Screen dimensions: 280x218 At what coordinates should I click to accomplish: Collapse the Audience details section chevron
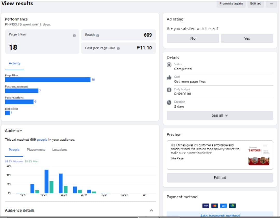151,210
